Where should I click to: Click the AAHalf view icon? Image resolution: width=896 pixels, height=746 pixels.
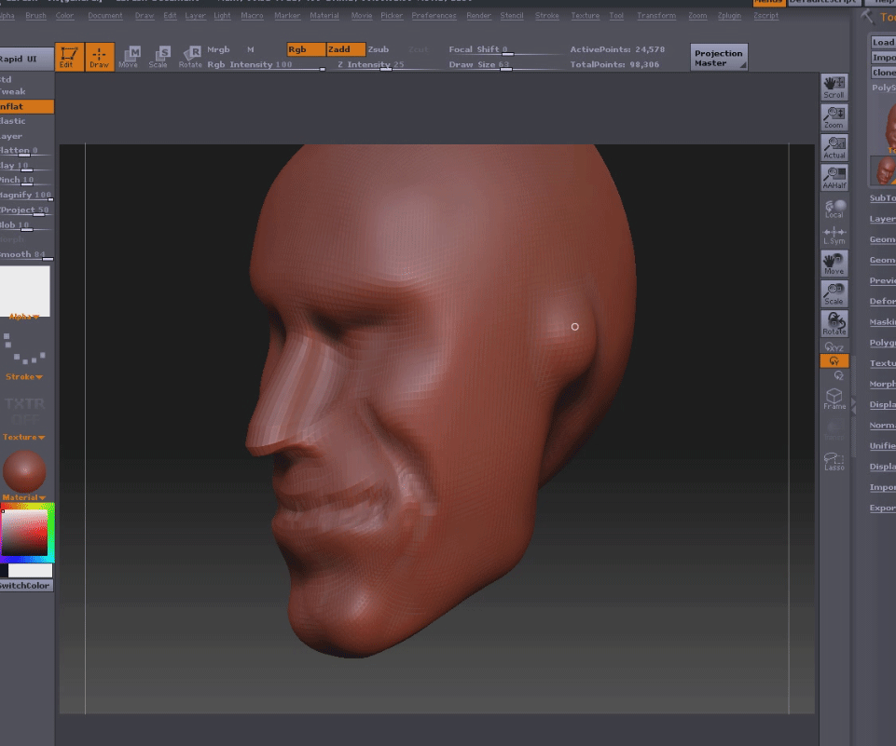tap(834, 177)
